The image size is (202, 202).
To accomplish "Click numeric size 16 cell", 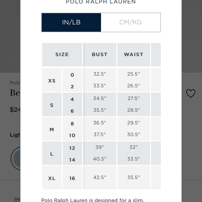I will (x=72, y=178).
